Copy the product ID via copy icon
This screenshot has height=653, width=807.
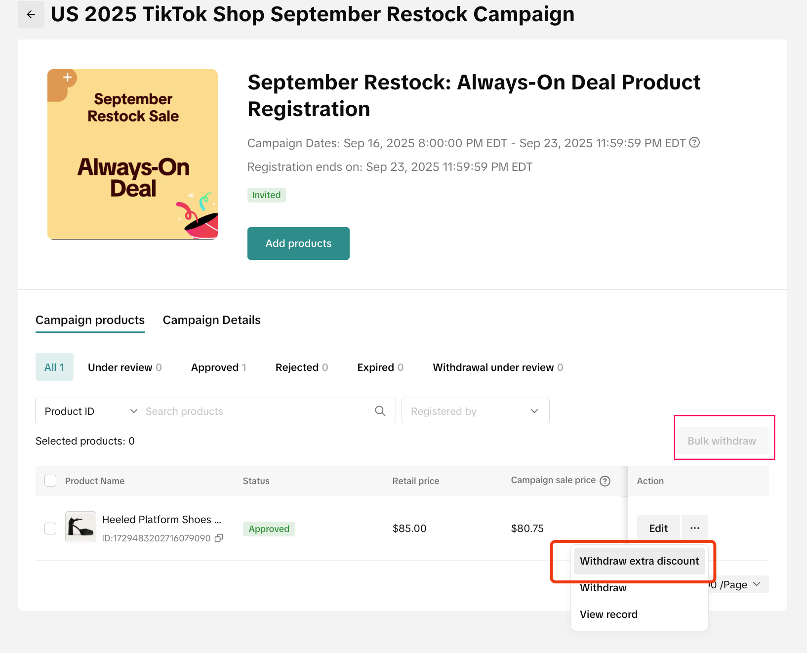click(219, 538)
